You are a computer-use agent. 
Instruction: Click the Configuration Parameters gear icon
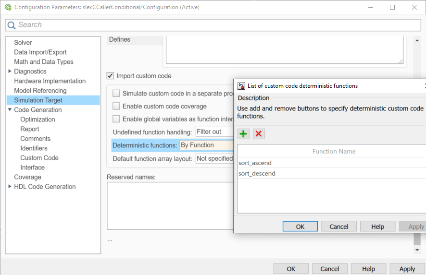coord(8,7)
